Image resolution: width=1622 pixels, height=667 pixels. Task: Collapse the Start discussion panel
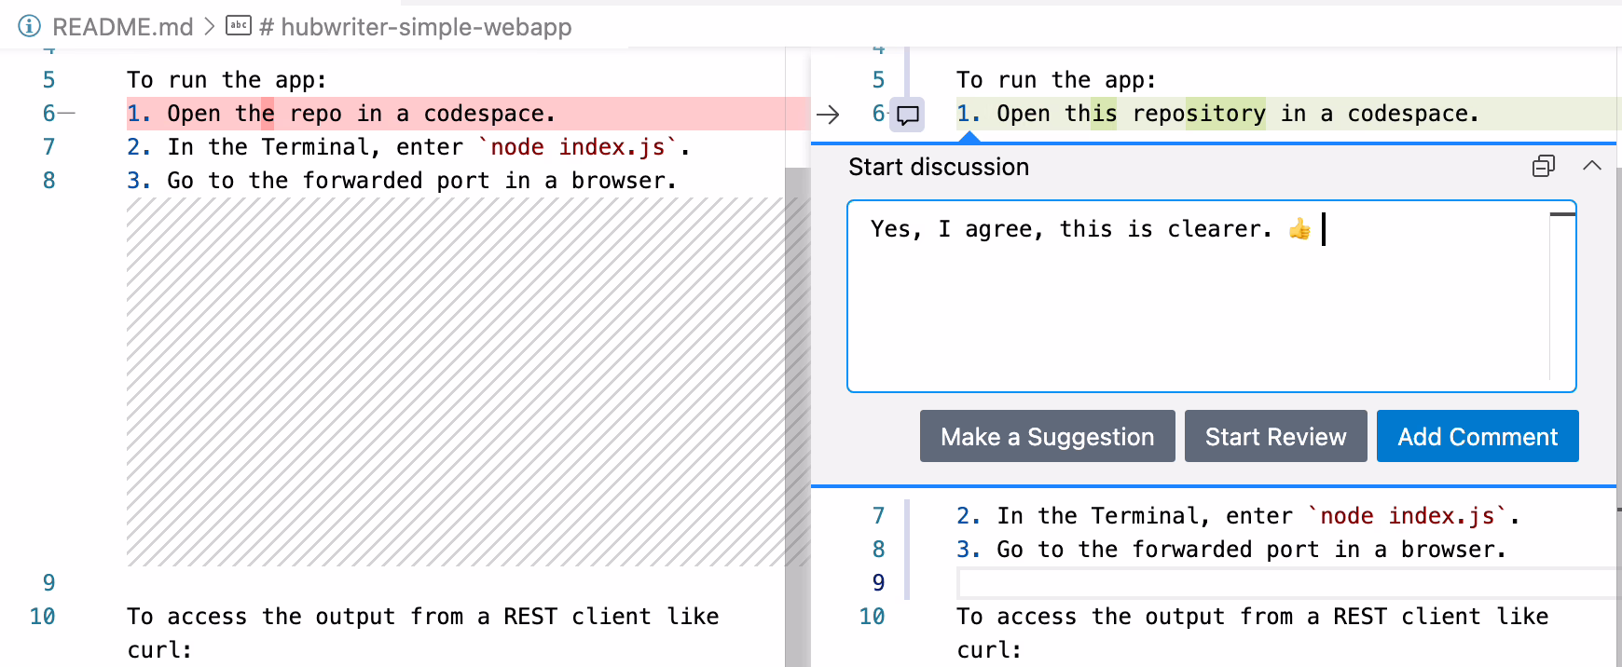1592,166
